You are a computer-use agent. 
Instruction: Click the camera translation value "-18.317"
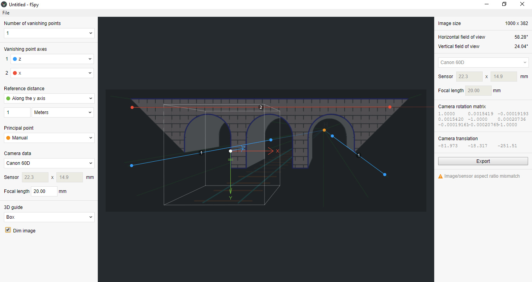click(478, 146)
